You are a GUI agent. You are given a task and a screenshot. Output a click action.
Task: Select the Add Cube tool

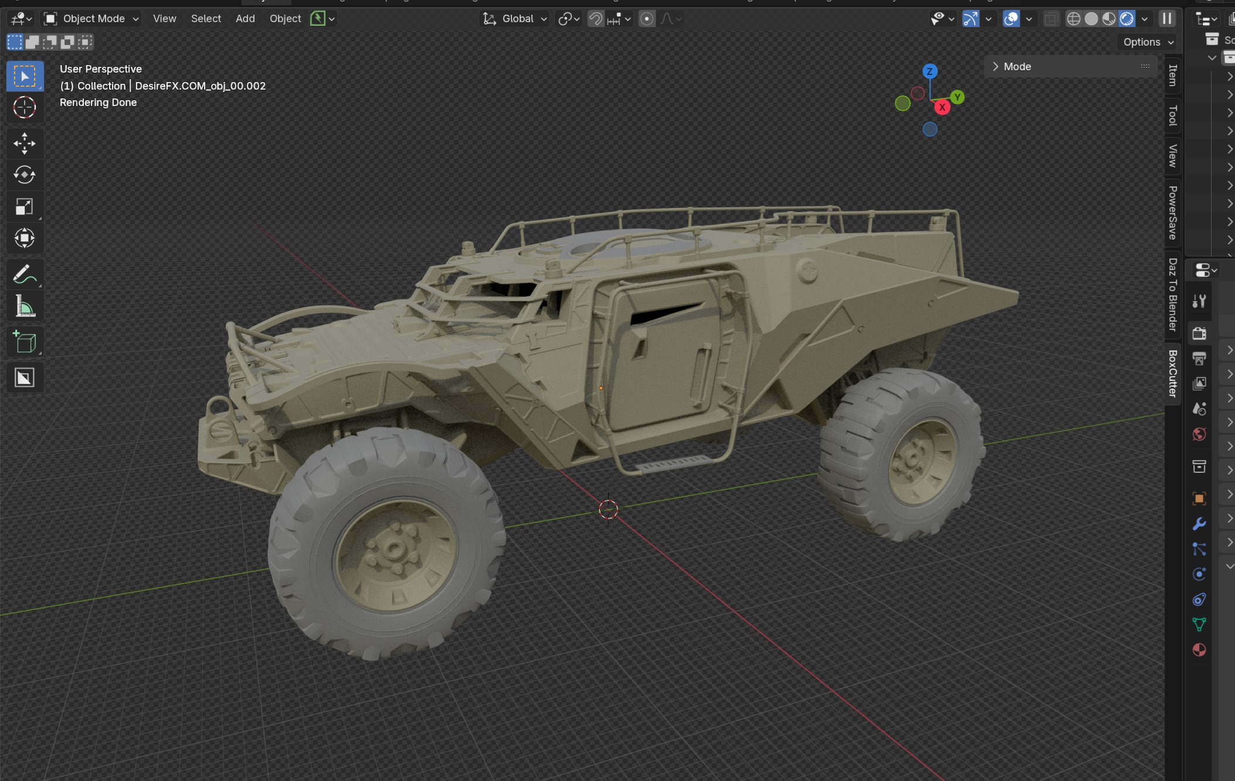[x=25, y=342]
